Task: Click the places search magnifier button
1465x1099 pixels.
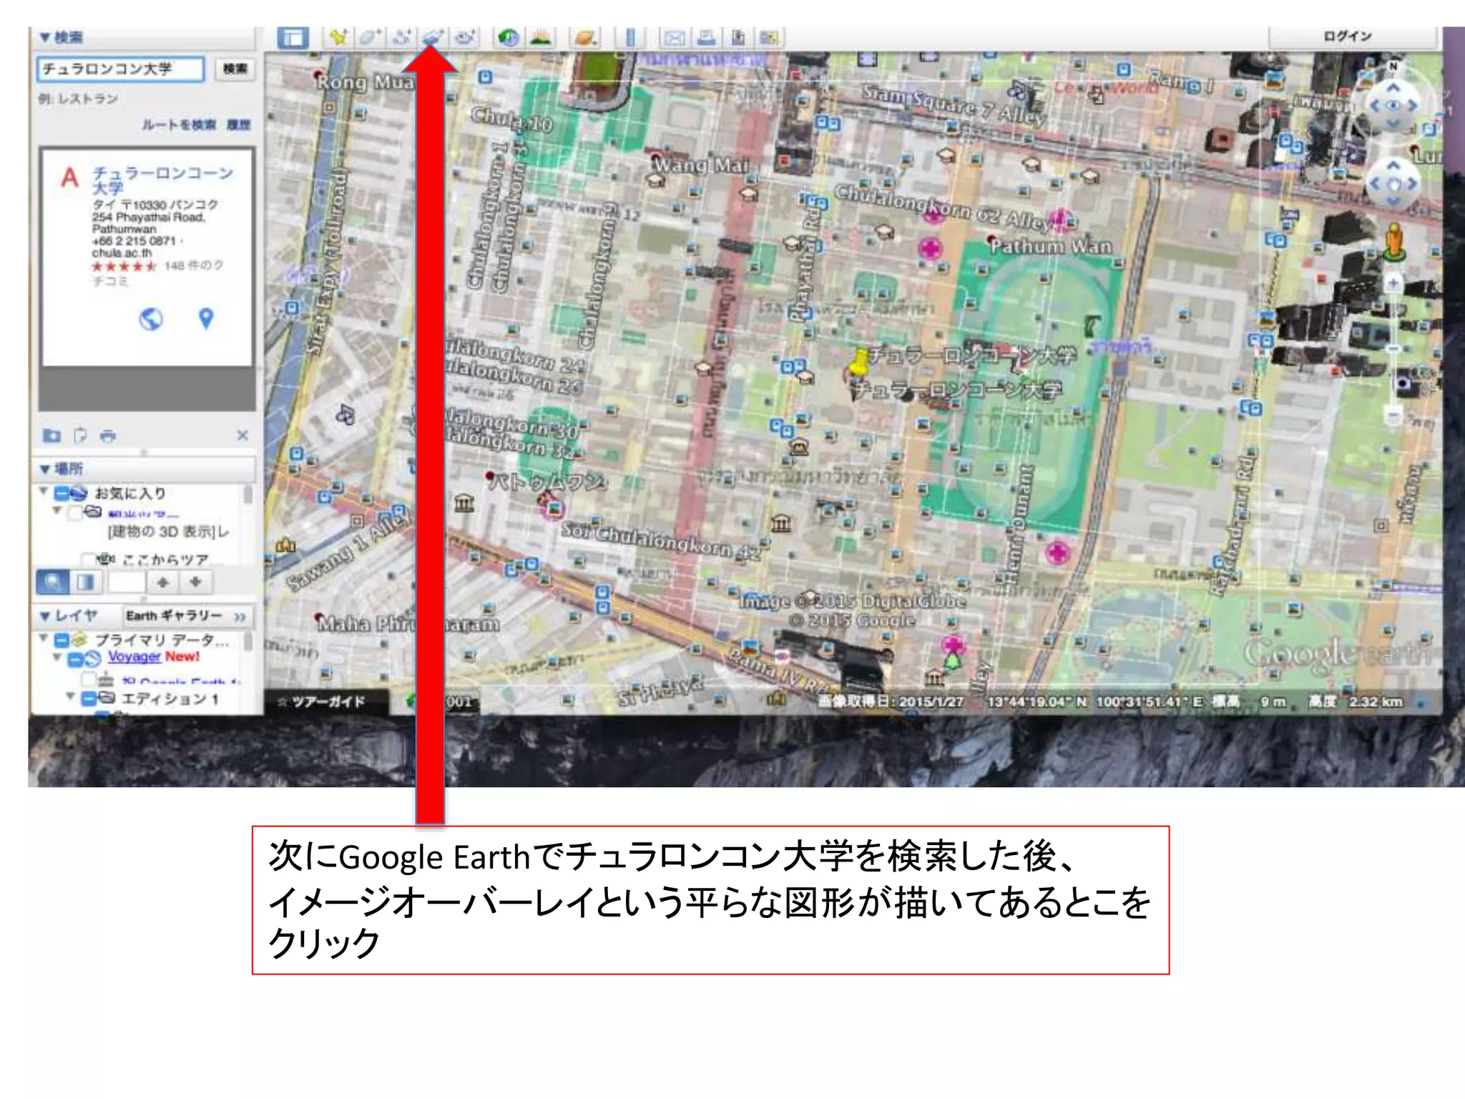Action: coord(53,582)
